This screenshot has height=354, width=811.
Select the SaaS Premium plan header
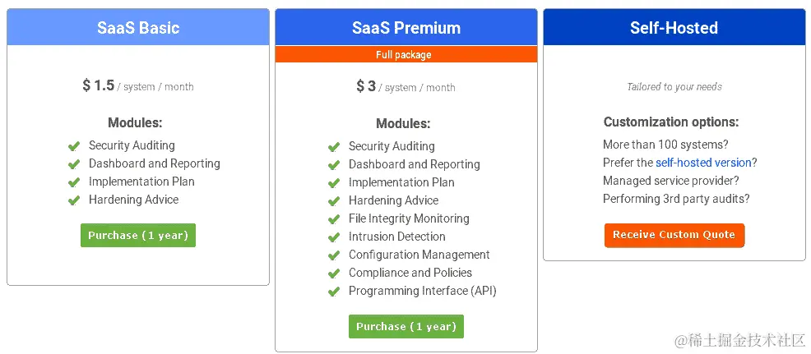coord(406,28)
